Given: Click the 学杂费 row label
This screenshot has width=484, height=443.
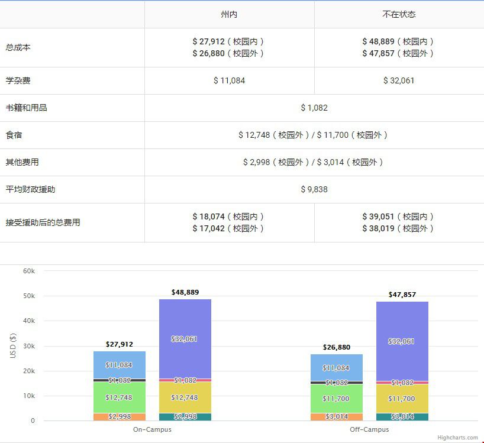Looking at the screenshot, I should pyautogui.click(x=18, y=80).
